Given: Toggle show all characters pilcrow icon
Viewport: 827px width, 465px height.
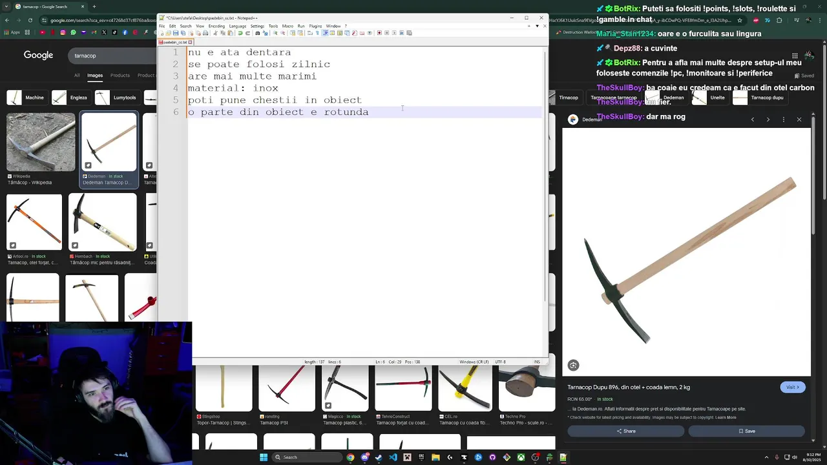Looking at the screenshot, I should tap(317, 32).
